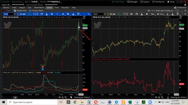Open Support

tap(145, 2)
